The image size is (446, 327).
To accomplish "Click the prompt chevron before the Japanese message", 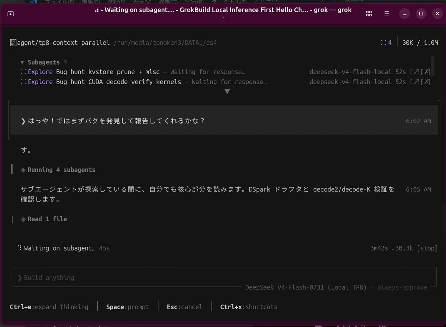I will 23,121.
